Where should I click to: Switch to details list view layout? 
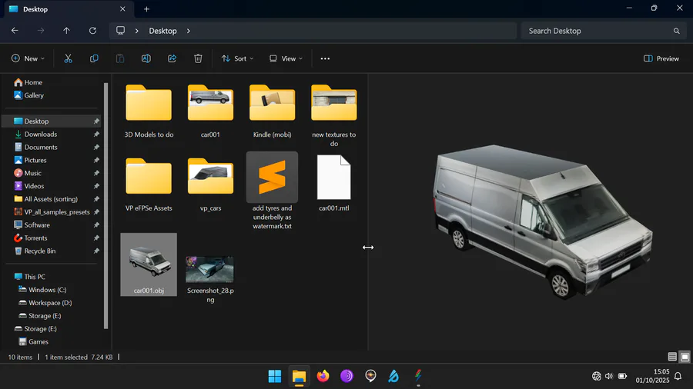(x=672, y=357)
